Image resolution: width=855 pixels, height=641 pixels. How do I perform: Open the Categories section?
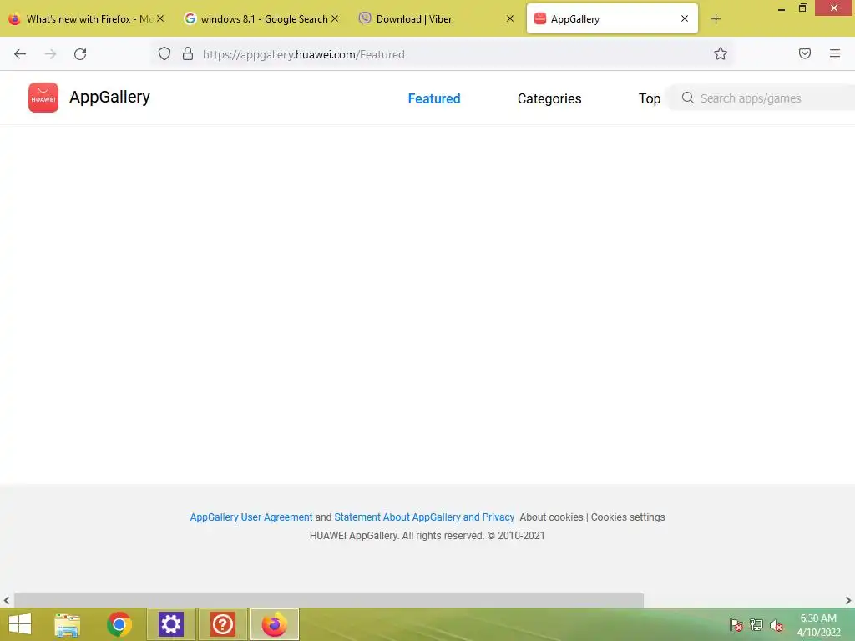point(549,98)
